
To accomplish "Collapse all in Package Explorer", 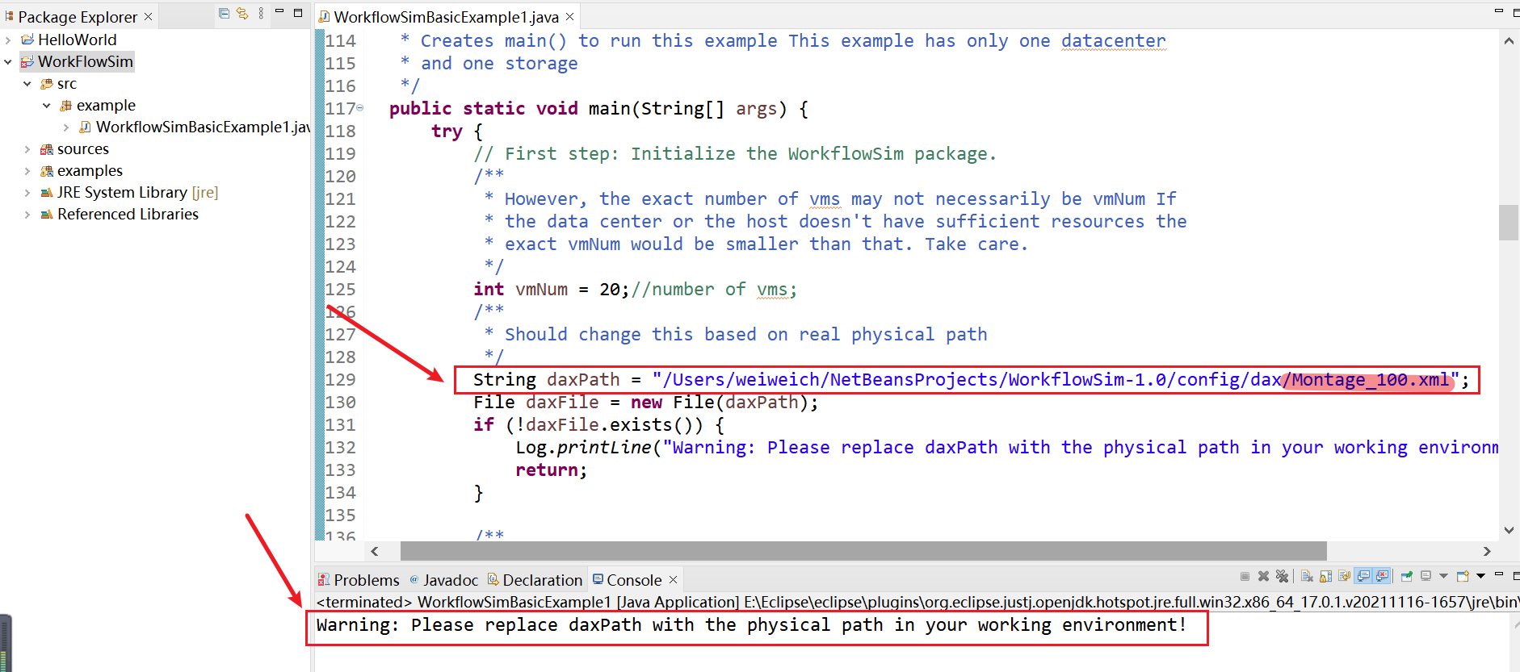I will pyautogui.click(x=224, y=13).
